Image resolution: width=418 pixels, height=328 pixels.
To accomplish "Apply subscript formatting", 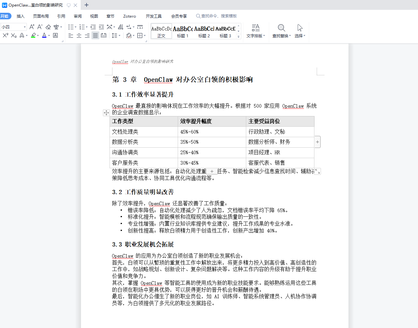I will point(13,35).
